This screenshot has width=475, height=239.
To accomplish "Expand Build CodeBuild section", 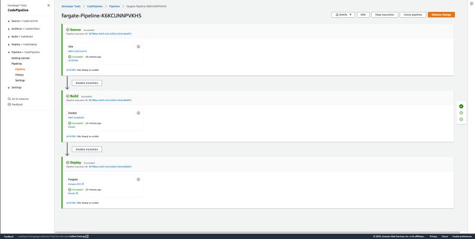I will coord(9,37).
